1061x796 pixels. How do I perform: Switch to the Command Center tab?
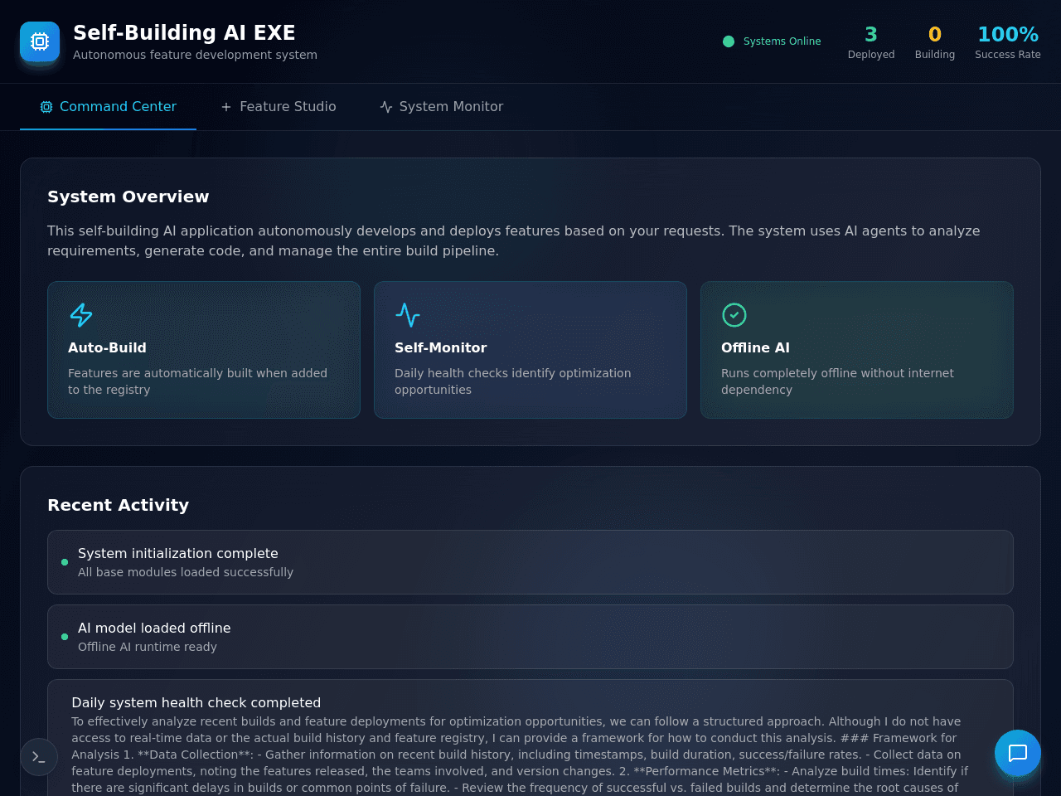pos(108,107)
